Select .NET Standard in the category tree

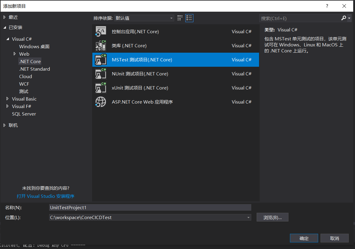coord(34,69)
